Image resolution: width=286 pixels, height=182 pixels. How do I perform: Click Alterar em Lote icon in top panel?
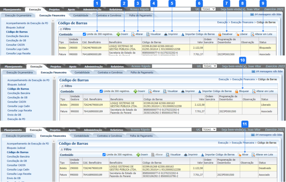(252, 34)
